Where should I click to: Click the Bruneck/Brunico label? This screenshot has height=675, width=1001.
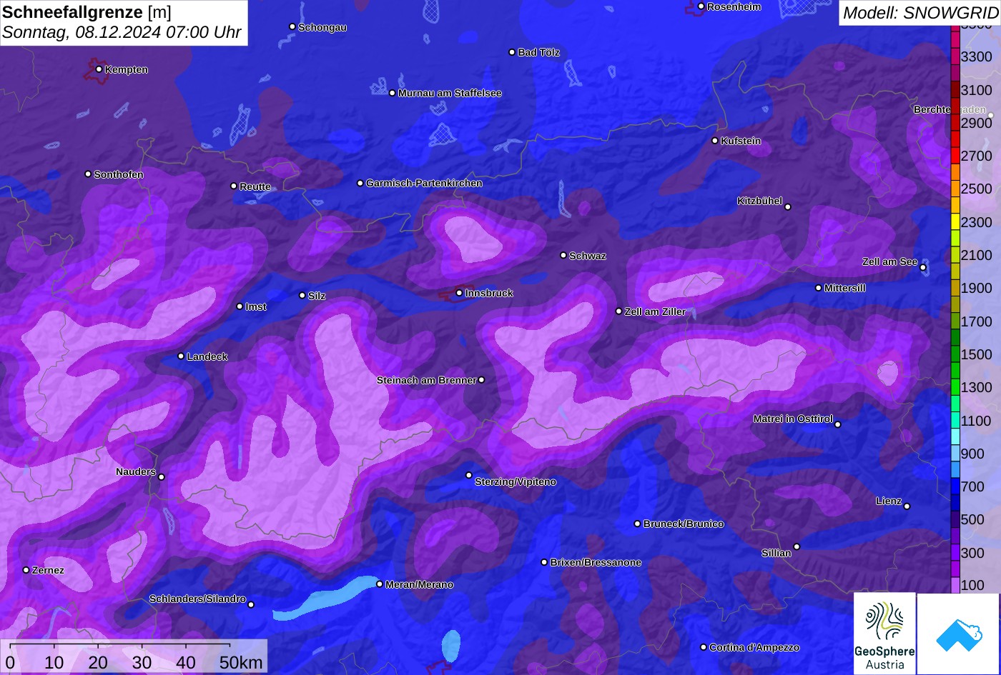point(684,524)
